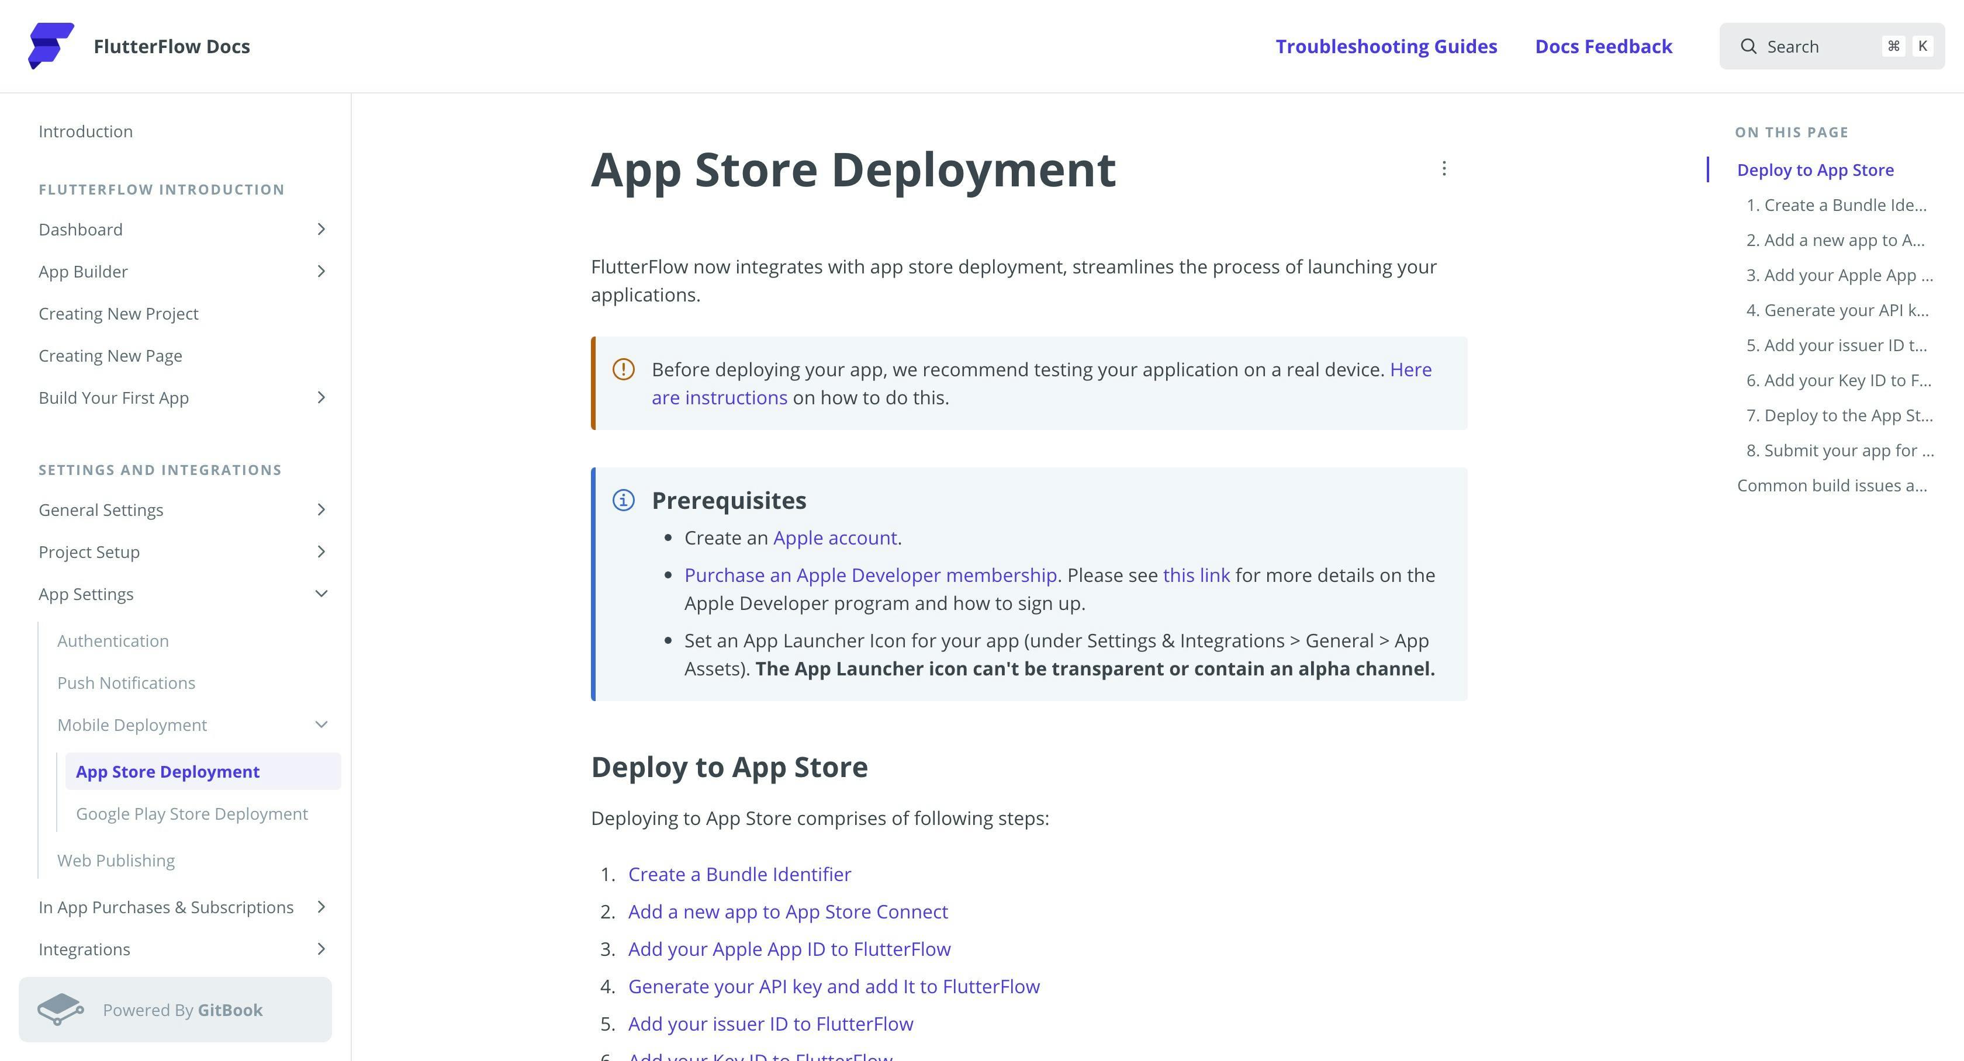The height and width of the screenshot is (1061, 1964).
Task: Open Creating New Page entry
Action: click(x=110, y=356)
